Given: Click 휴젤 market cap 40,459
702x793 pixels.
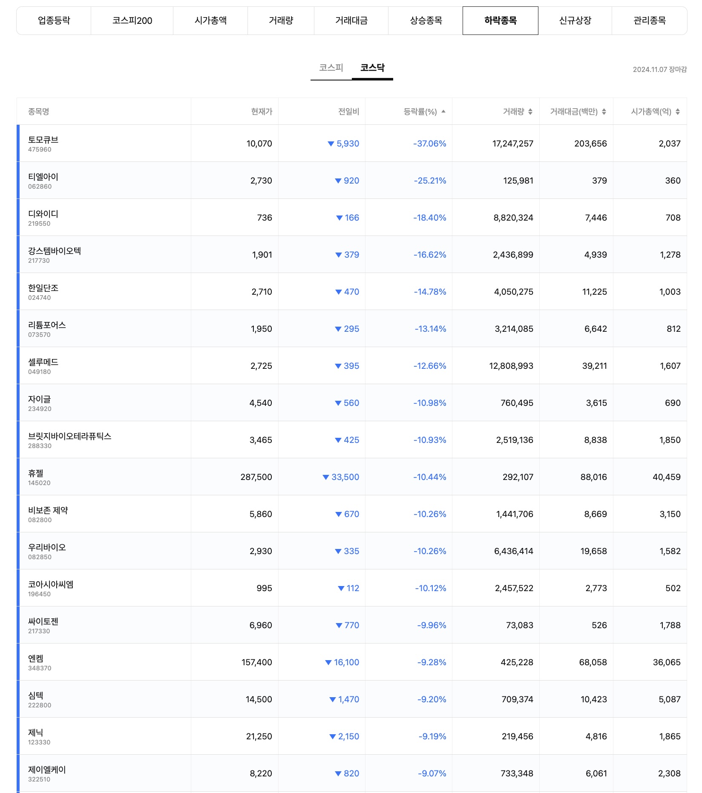Looking at the screenshot, I should (667, 477).
